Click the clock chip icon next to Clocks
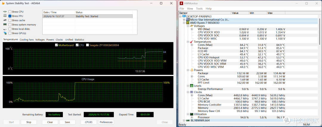 click(x=192, y=92)
